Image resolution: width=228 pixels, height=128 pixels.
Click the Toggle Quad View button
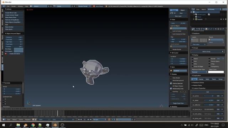click(x=178, y=103)
